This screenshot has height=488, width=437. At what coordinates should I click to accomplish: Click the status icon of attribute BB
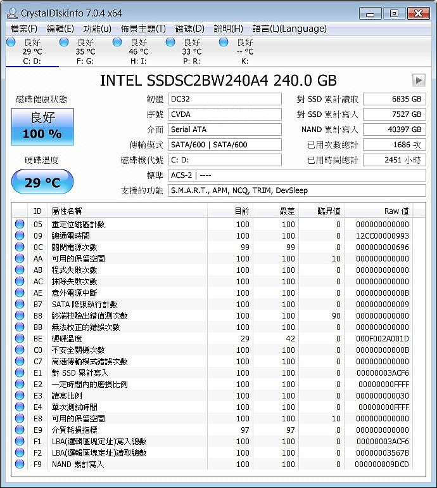[x=20, y=327]
